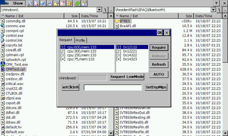Click the SetDspMips button

156,87
